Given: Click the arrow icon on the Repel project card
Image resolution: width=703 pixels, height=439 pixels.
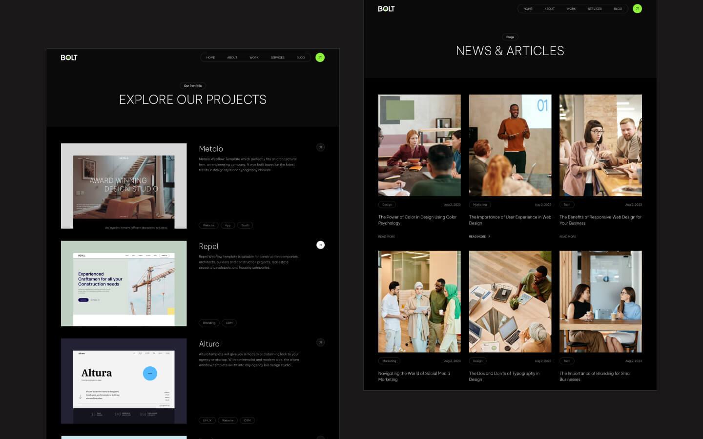Looking at the screenshot, I should [320, 245].
